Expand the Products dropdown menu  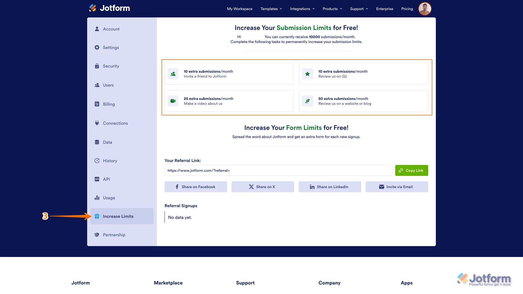point(332,9)
